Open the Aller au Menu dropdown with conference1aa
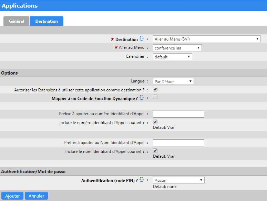 coord(177,48)
